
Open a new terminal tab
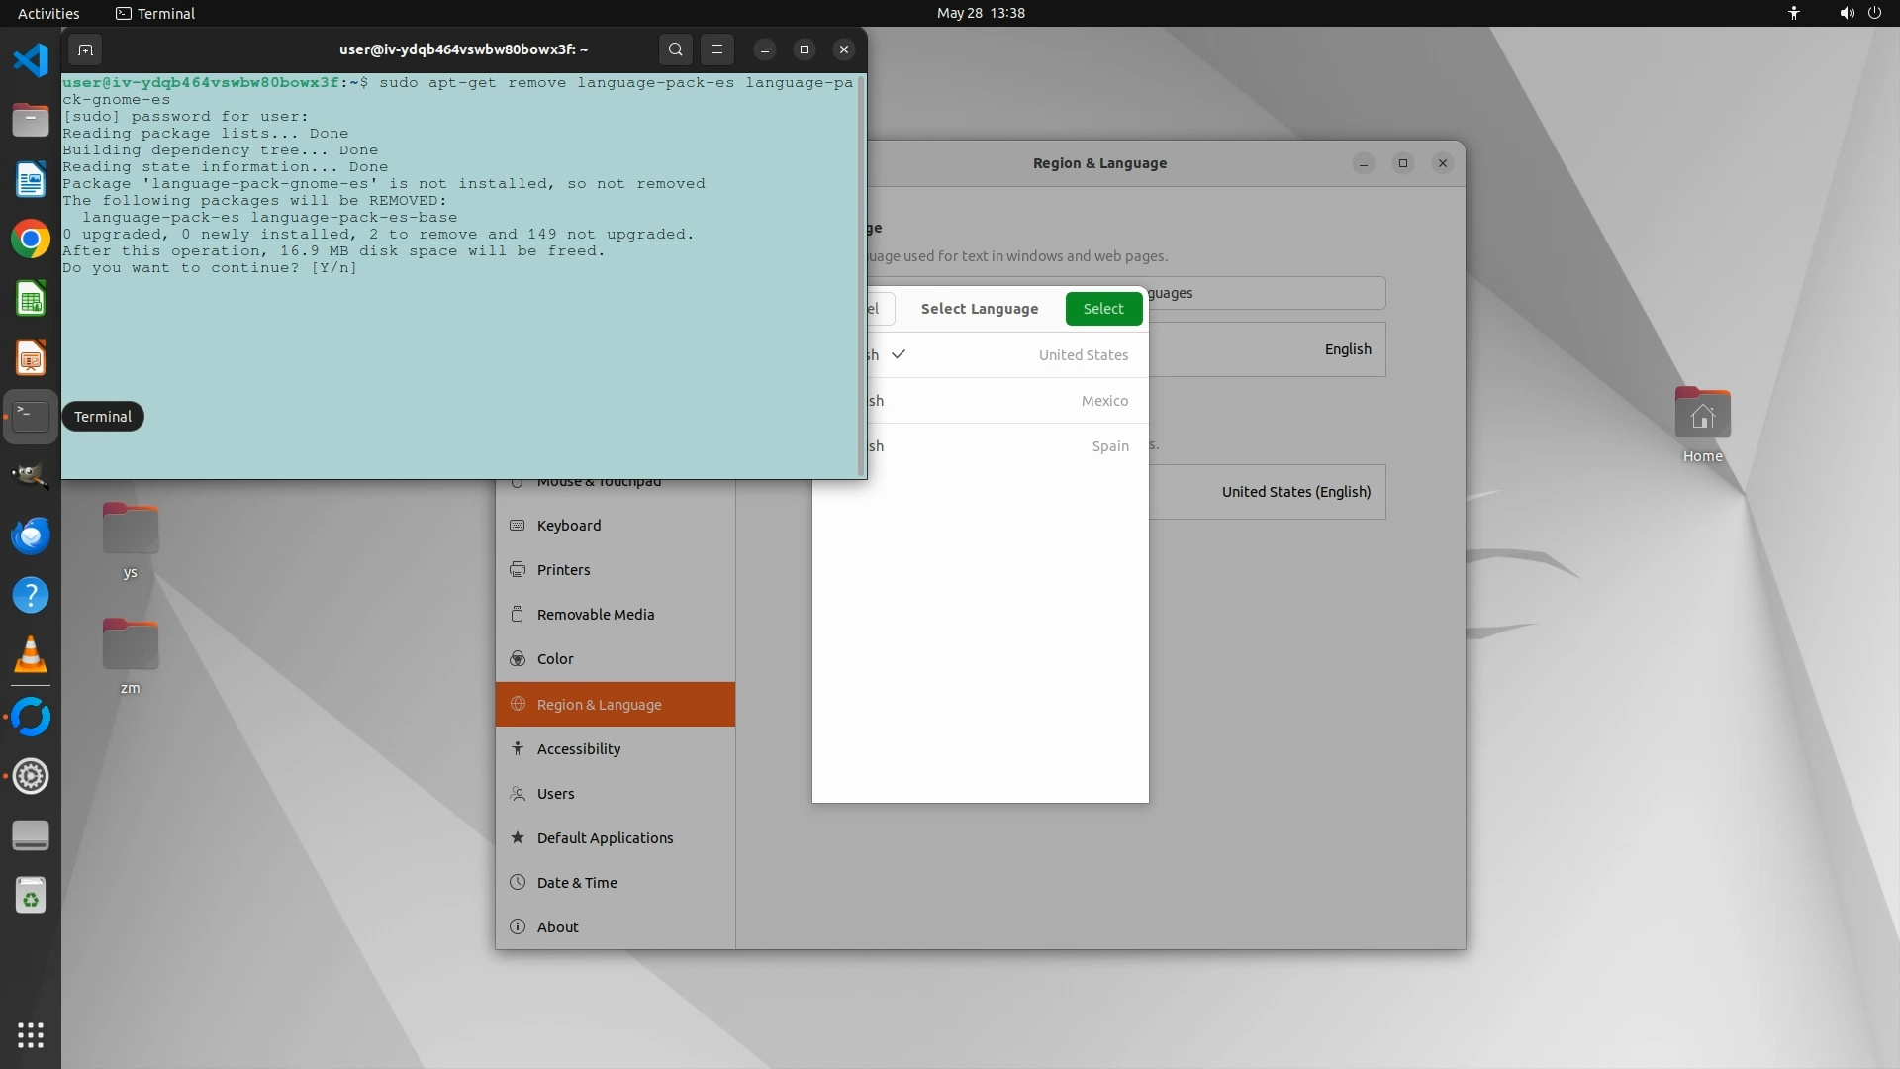85,49
